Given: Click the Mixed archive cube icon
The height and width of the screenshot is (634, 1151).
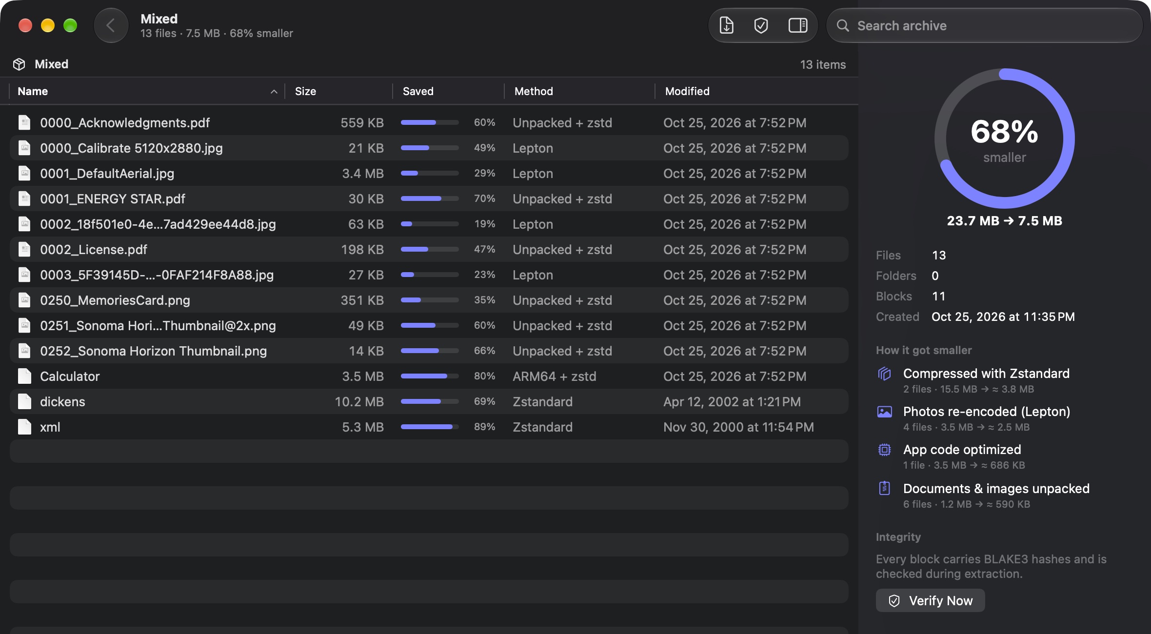Looking at the screenshot, I should click(x=19, y=64).
